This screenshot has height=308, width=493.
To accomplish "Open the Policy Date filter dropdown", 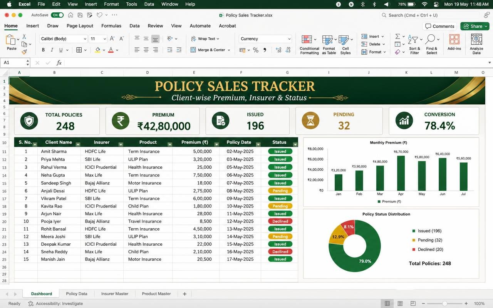I will click(x=258, y=144).
